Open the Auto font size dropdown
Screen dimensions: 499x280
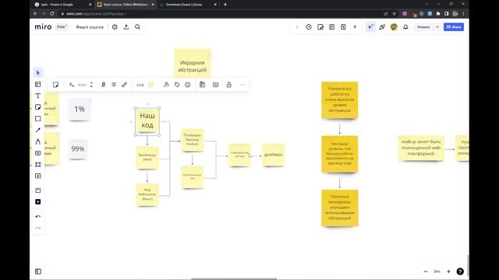tap(82, 85)
